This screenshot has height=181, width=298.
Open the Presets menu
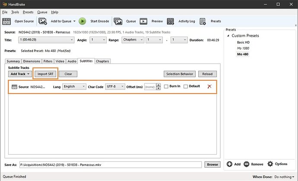point(28,12)
